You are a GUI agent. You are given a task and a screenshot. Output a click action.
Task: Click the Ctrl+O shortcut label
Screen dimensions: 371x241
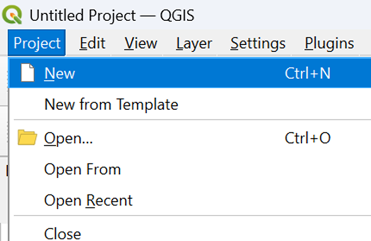point(307,138)
